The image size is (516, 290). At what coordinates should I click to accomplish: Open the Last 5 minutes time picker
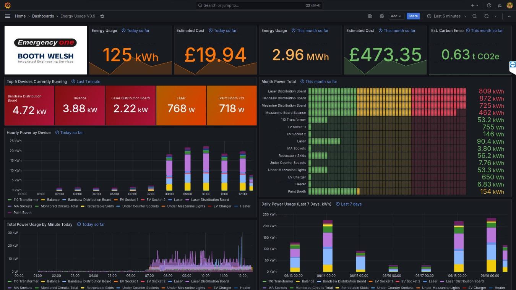(447, 16)
